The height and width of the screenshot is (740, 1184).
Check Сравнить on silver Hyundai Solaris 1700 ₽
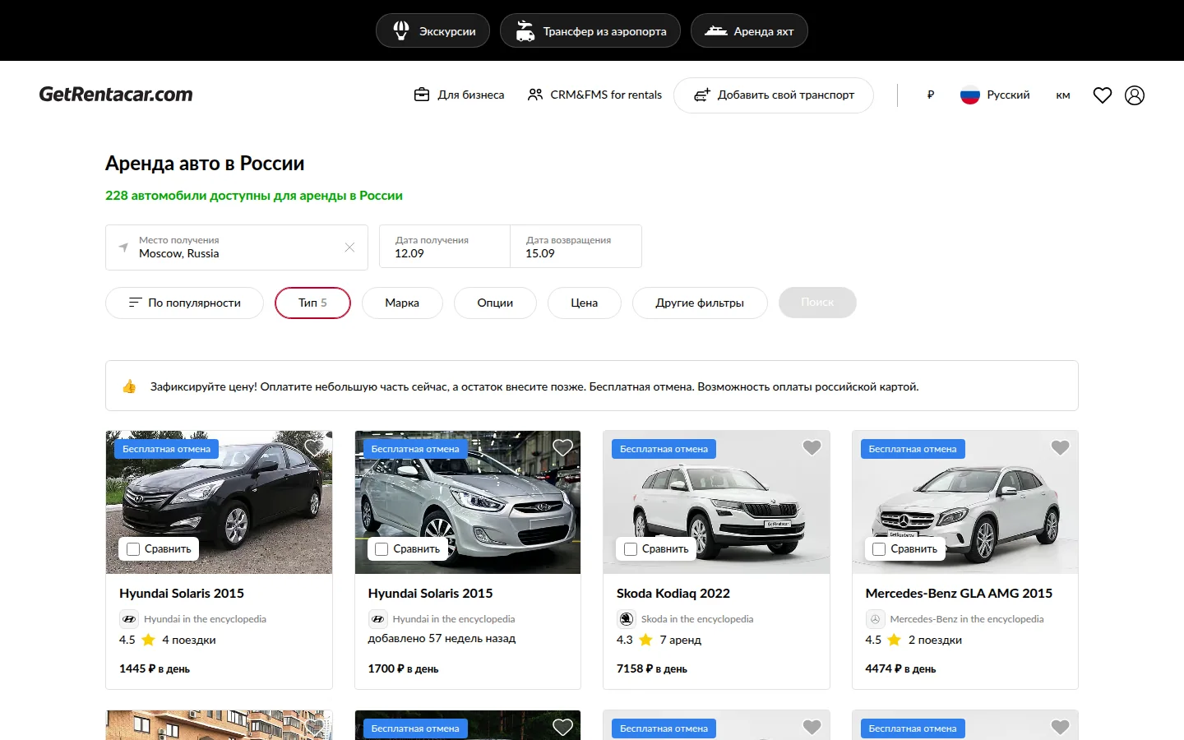click(382, 549)
